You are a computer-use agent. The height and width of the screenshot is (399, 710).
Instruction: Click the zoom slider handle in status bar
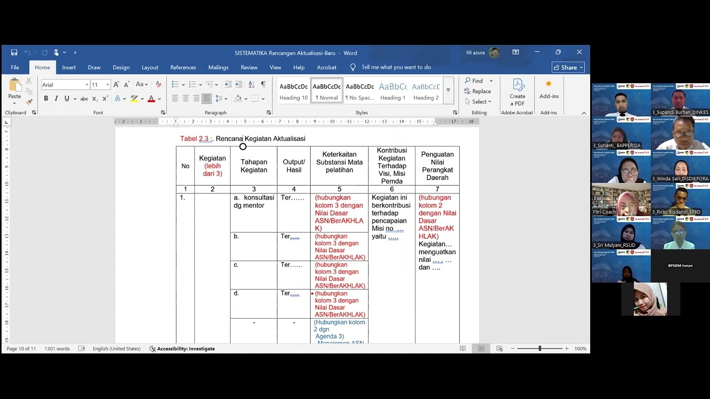coord(540,349)
